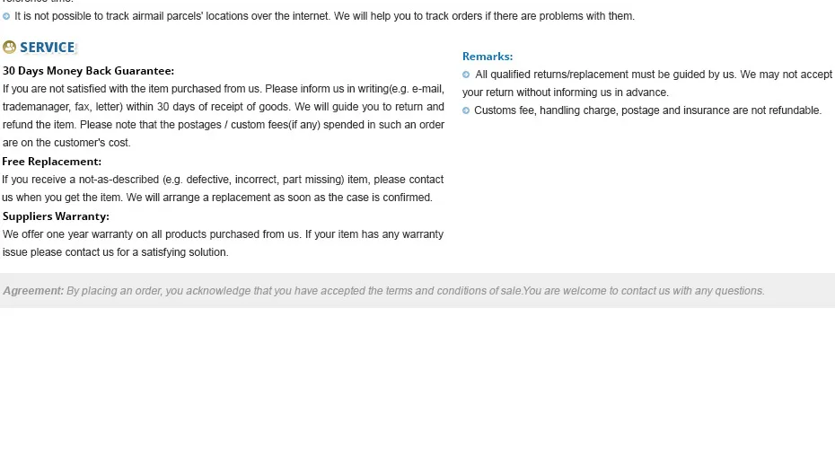Click the qualified returns guided by us text

pyautogui.click(x=647, y=84)
